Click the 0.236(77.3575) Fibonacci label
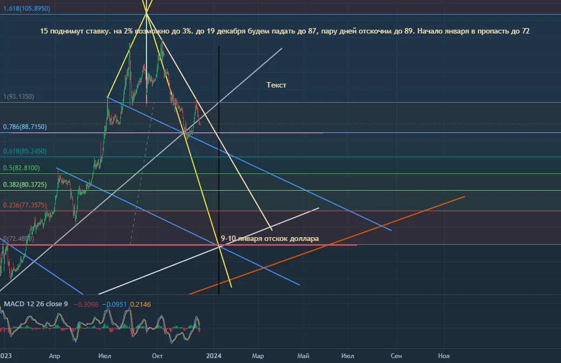Viewport: 561px width, 363px height. (x=25, y=205)
